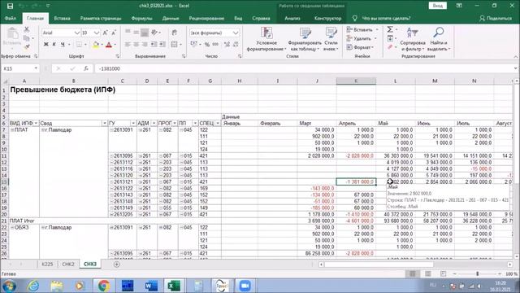Switch to the Анализ pivot tab
Viewport: 520px width, 293px height.
pos(292,18)
